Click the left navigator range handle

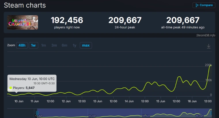coord(37,113)
